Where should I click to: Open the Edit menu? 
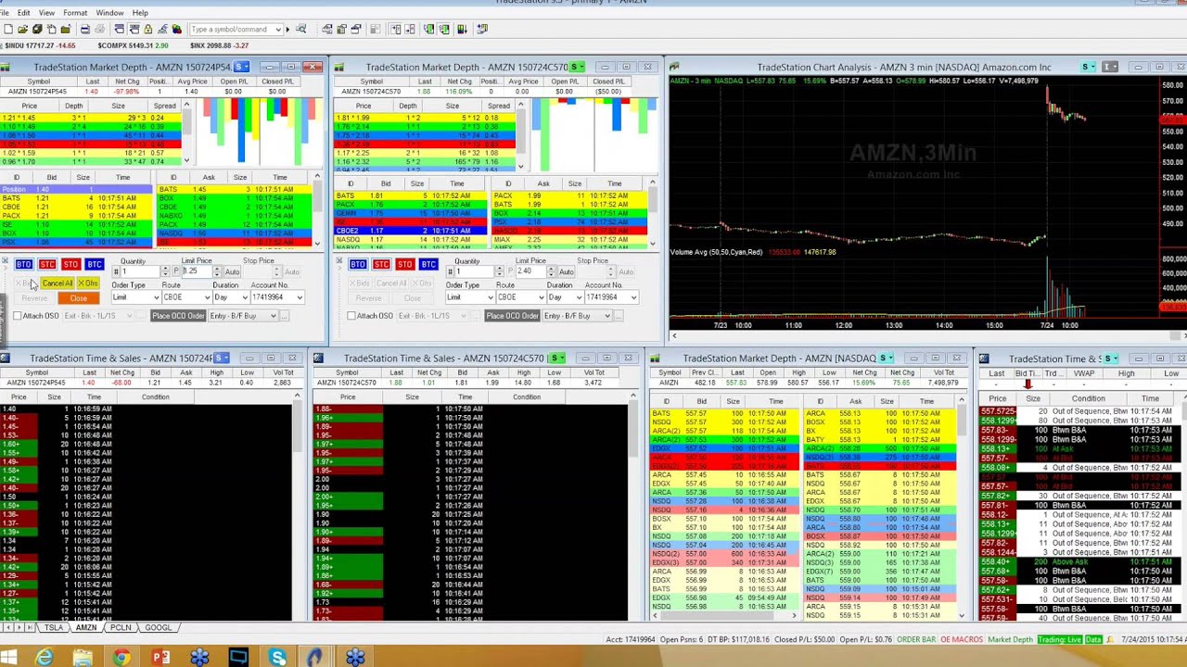23,13
